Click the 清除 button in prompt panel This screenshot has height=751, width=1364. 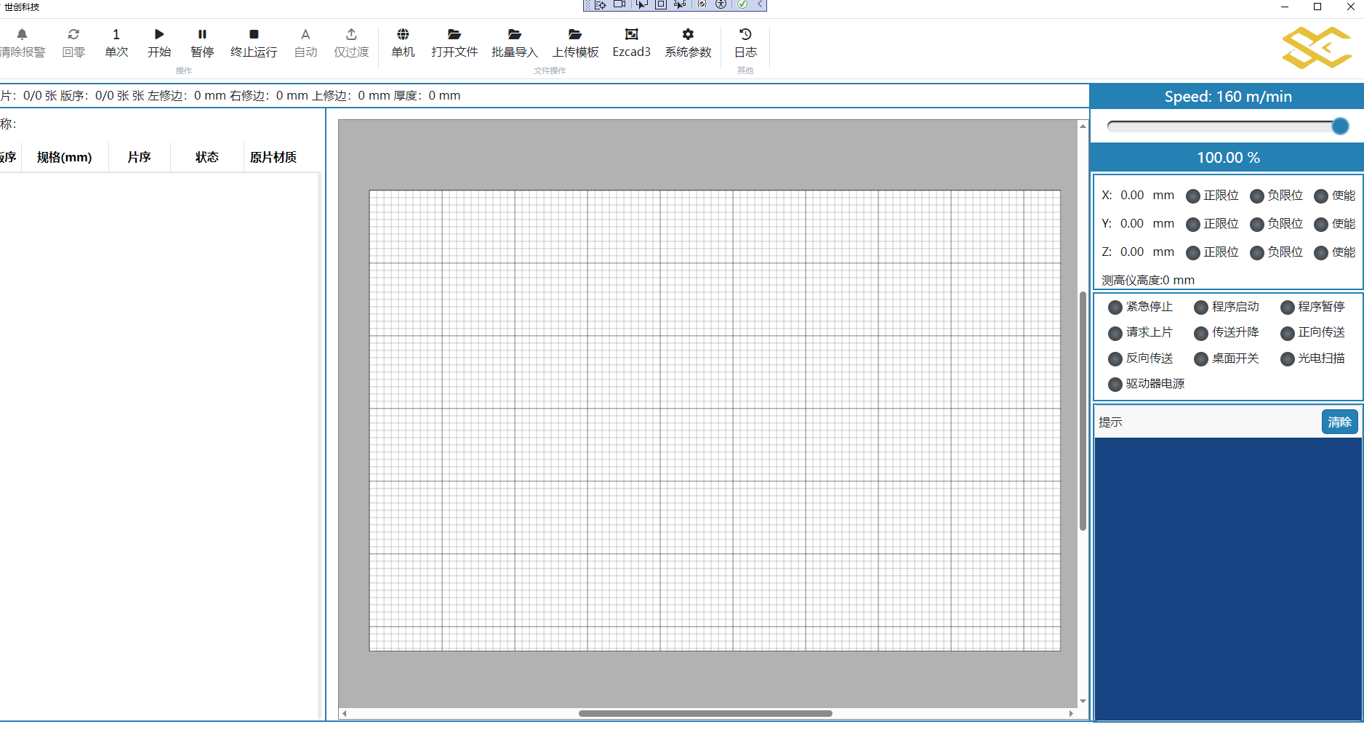[x=1339, y=422]
